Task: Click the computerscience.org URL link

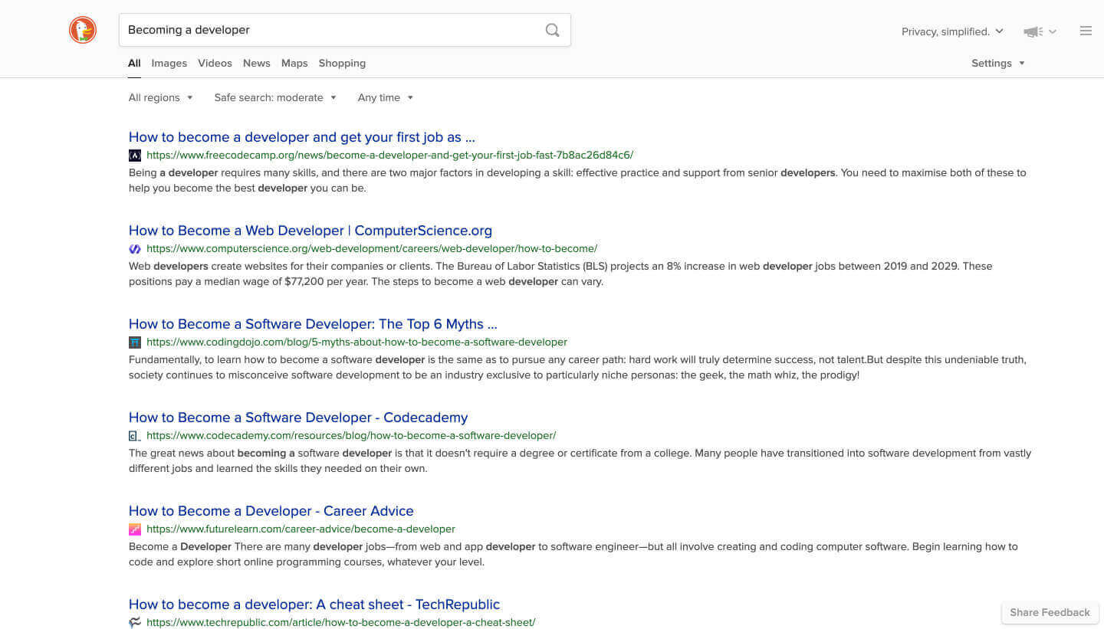Action: [x=372, y=248]
